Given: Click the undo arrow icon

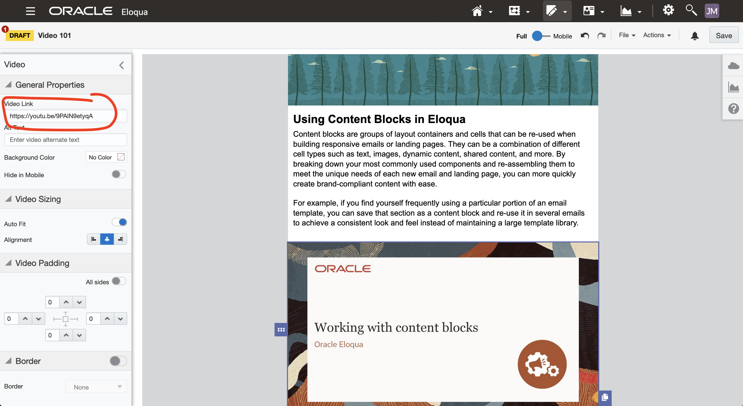Looking at the screenshot, I should tap(585, 36).
